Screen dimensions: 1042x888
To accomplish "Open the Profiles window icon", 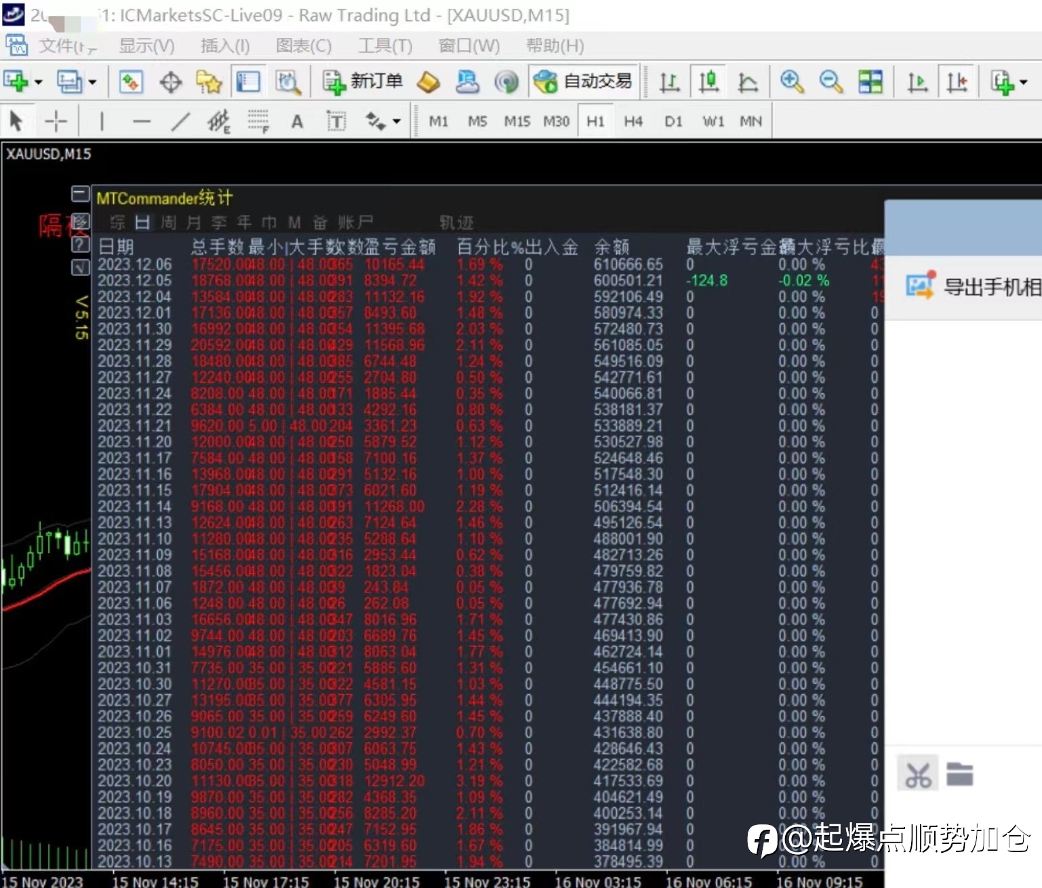I will [69, 82].
